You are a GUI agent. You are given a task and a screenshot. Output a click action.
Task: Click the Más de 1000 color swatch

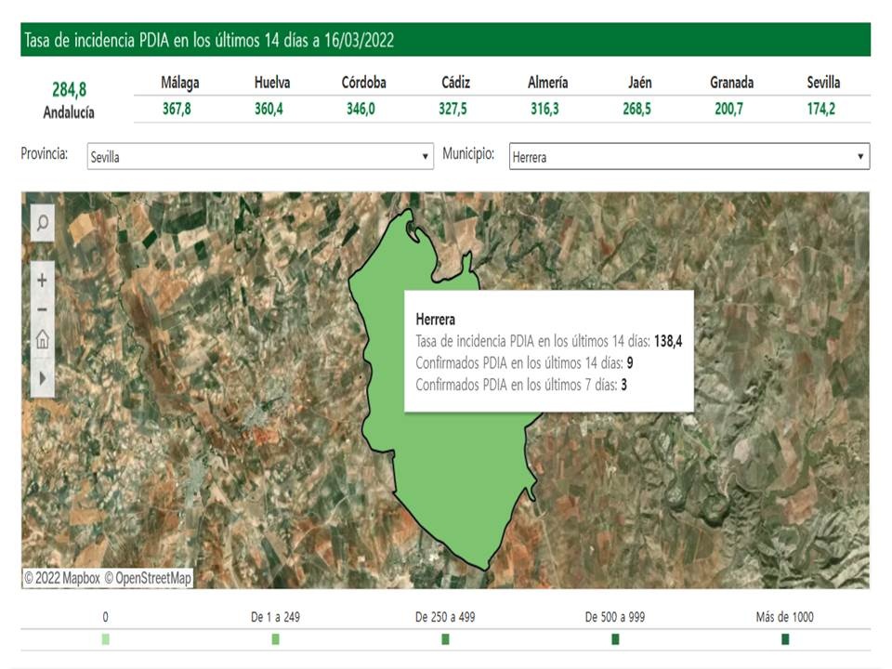tap(785, 639)
